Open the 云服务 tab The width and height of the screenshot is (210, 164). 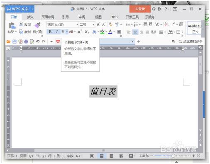[x=150, y=17]
